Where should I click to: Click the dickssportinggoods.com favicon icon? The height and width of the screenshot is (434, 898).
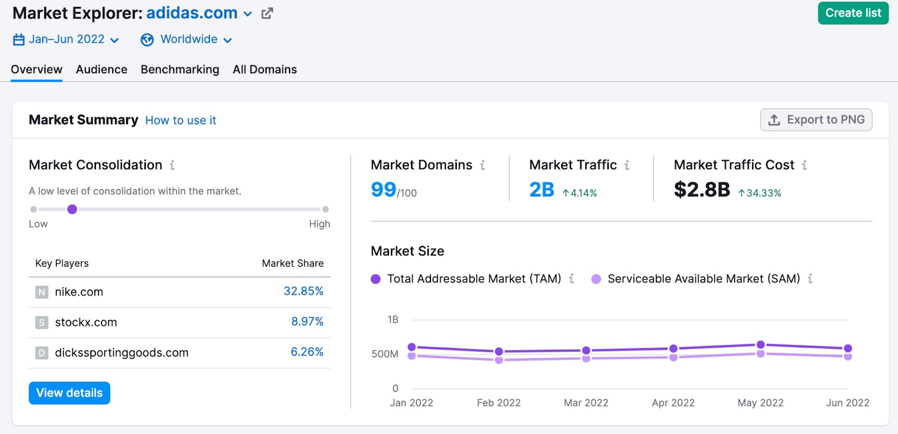point(42,353)
